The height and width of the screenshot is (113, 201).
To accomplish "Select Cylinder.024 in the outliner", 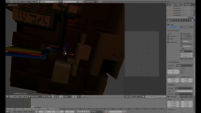I will coord(177,13).
